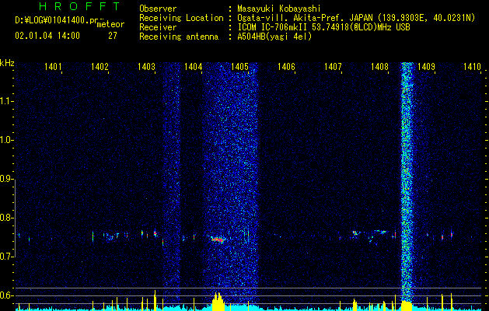Click the 'Observer' field label
Image resolution: width=489 pixels, height=311 pixels.
tap(158, 9)
